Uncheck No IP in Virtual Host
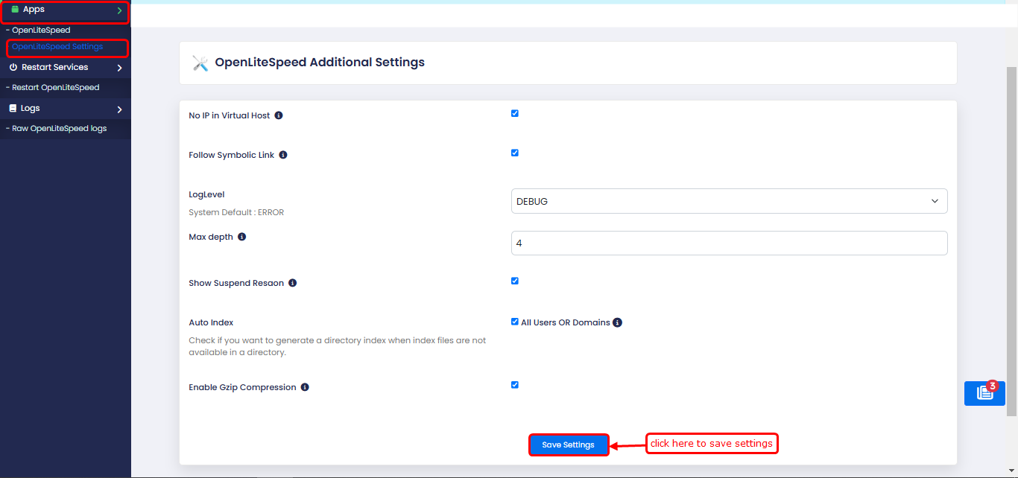Screen dimensions: 1018x478 coord(514,113)
